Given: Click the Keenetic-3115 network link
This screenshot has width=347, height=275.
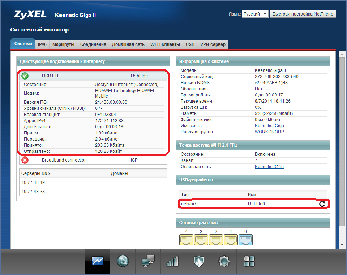Looking at the screenshot, I should click(269, 167).
